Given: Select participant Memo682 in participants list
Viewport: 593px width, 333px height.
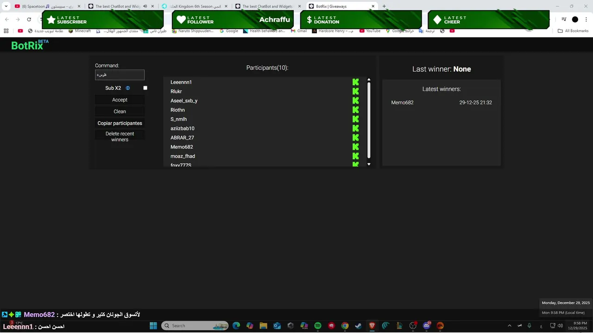Looking at the screenshot, I should click(x=182, y=147).
